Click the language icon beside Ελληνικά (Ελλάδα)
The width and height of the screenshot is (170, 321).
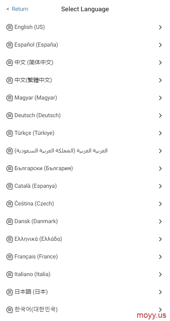(x=9, y=239)
